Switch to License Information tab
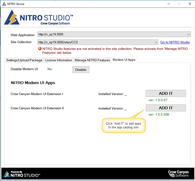The image size is (195, 181). coord(58,60)
